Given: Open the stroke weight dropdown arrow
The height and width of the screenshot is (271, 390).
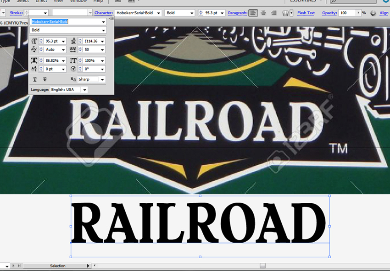Looking at the screenshot, I should coord(45,13).
